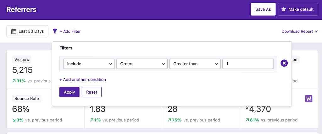322x134 pixels.
Task: Click the star icon in Make default
Action: [284, 9]
